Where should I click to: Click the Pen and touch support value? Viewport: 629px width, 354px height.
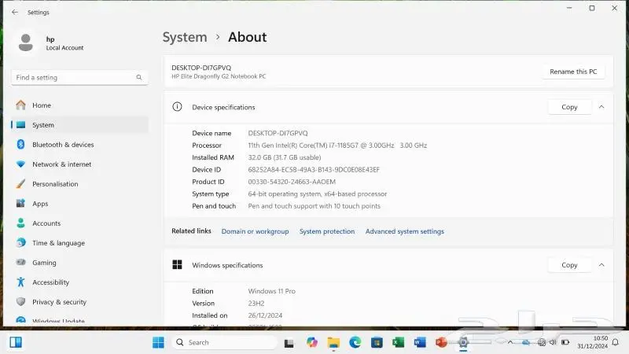314,206
